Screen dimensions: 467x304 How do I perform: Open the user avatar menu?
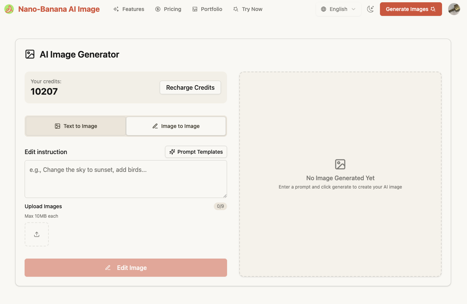pyautogui.click(x=454, y=9)
